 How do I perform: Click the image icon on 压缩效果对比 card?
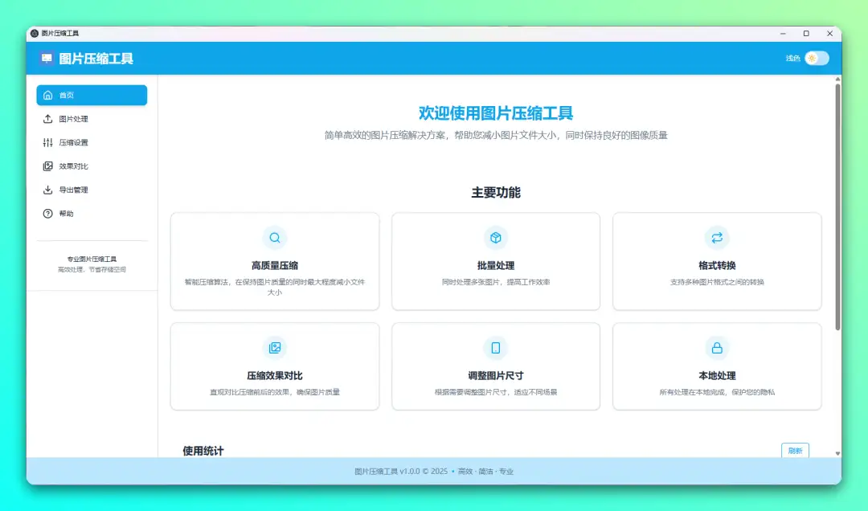275,348
